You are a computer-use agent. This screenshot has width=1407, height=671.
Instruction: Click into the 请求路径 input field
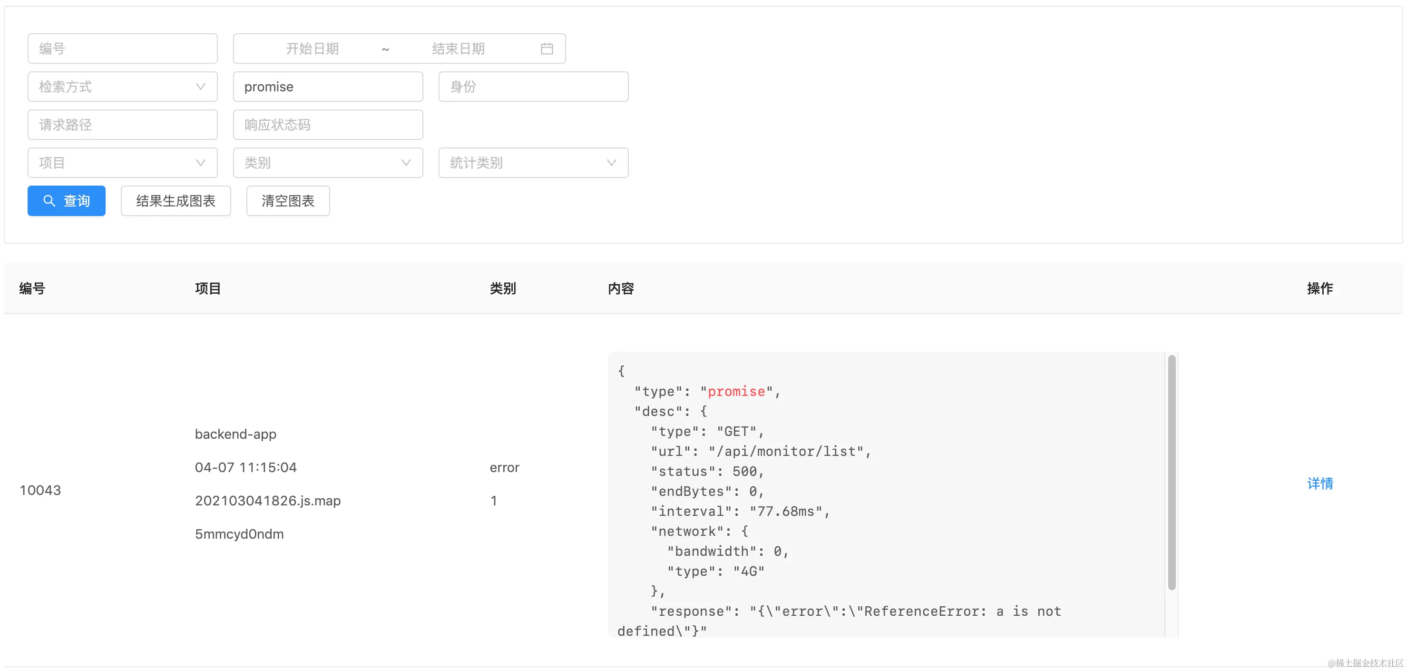pos(122,125)
